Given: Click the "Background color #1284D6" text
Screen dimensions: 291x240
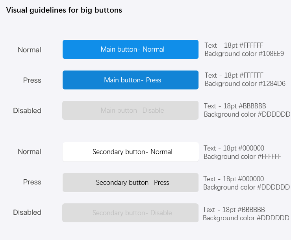Looking at the screenshot, I should [245, 84].
